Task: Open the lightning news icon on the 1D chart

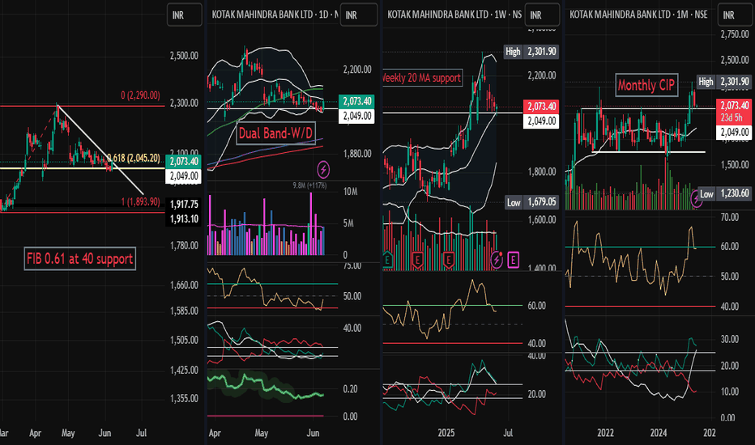Action: click(323, 169)
